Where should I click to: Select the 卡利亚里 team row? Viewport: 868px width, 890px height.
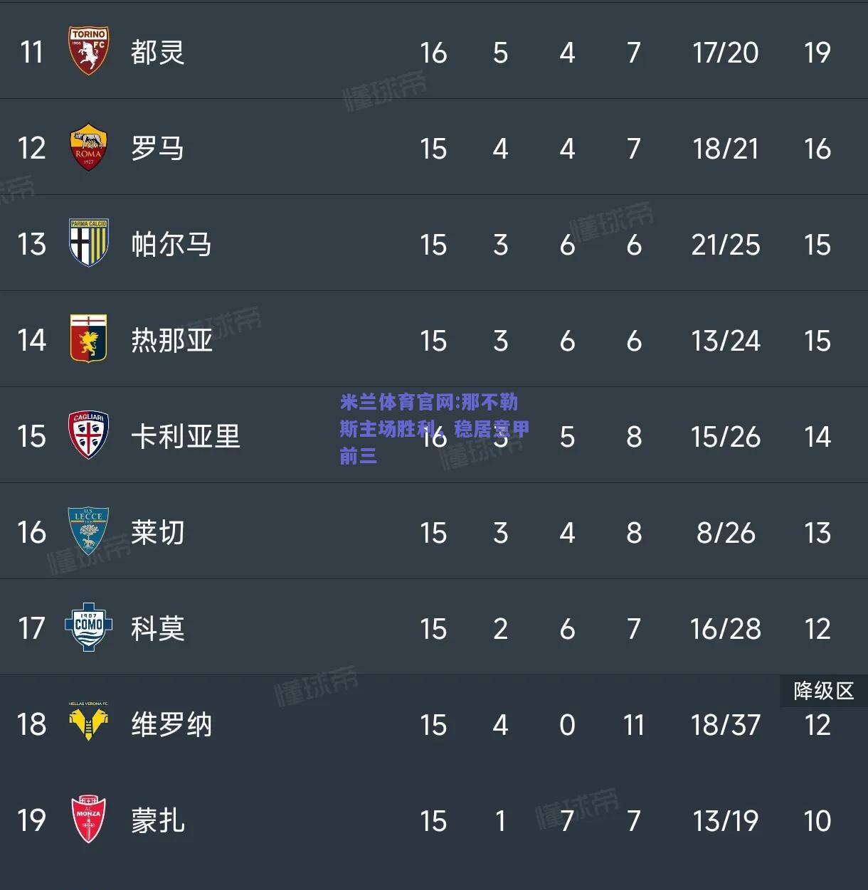coord(434,435)
